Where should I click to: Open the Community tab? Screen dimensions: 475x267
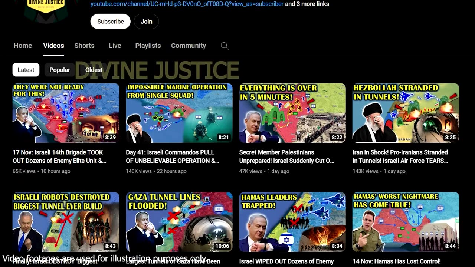tap(189, 46)
